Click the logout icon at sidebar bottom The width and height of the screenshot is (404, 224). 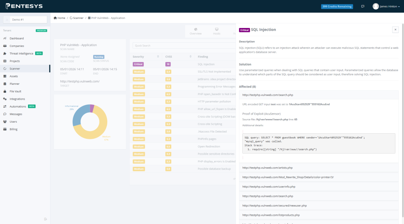(45, 219)
